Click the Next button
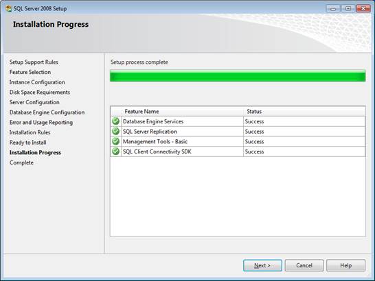375x281 pixels. click(x=262, y=265)
